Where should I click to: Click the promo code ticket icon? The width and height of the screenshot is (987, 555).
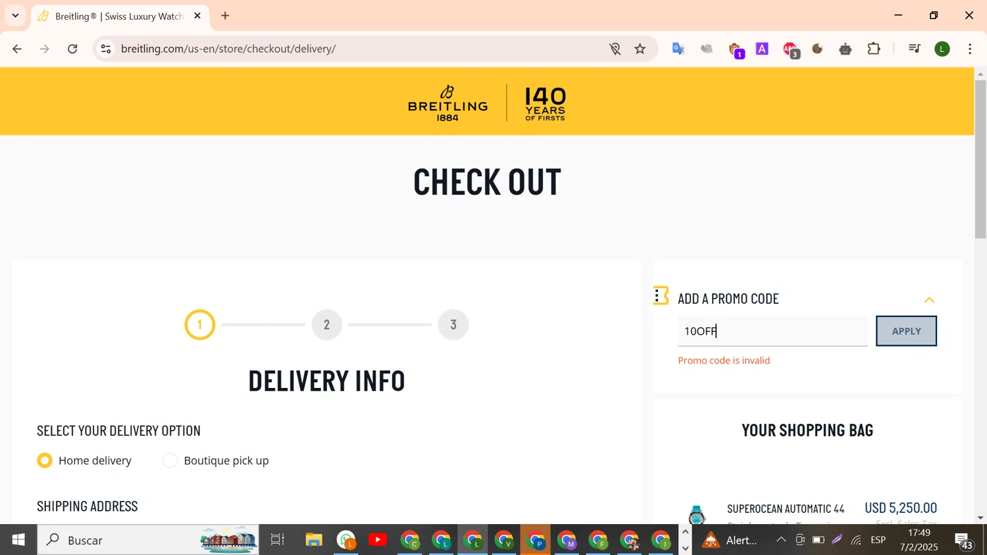coord(661,296)
